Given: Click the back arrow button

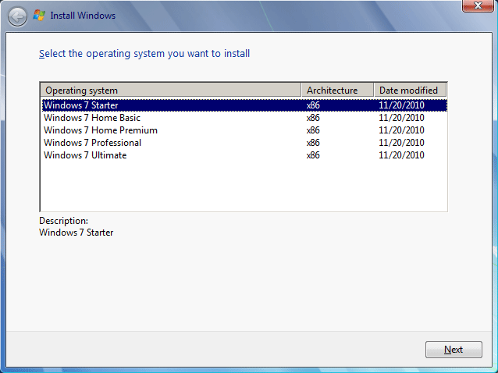Looking at the screenshot, I should tap(17, 16).
